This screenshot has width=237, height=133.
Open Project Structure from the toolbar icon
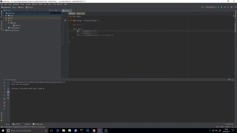pyautogui.click(x=231, y=7)
